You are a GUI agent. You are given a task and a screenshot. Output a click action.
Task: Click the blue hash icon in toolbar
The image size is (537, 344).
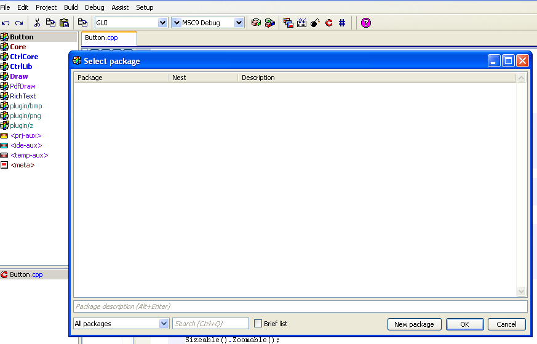pyautogui.click(x=342, y=23)
